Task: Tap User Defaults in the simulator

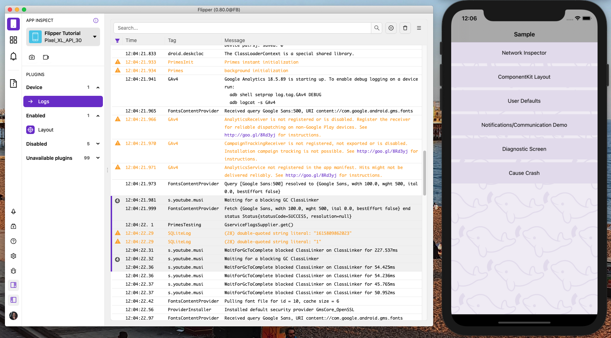Action: click(x=524, y=101)
